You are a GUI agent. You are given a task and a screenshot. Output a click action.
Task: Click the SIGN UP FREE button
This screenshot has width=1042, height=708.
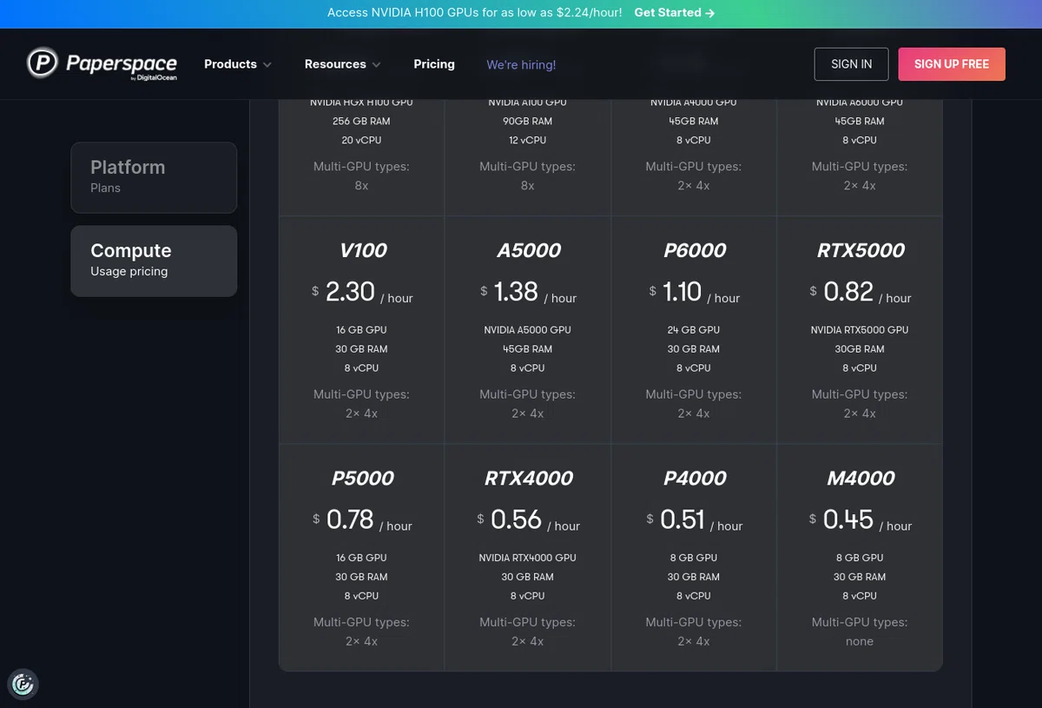[x=952, y=64]
